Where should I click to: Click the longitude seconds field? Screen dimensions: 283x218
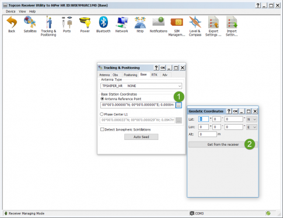pos(234,127)
